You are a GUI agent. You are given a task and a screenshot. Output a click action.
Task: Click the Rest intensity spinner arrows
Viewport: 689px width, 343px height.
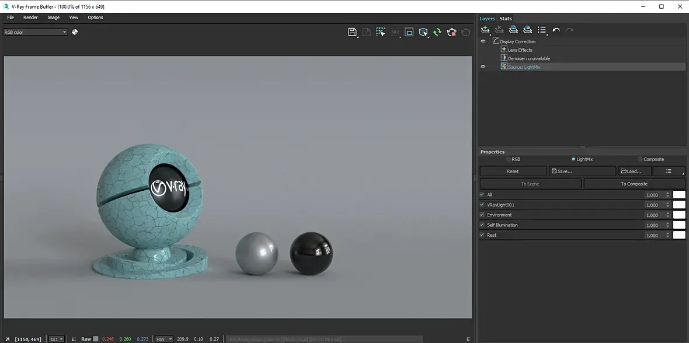coord(668,235)
